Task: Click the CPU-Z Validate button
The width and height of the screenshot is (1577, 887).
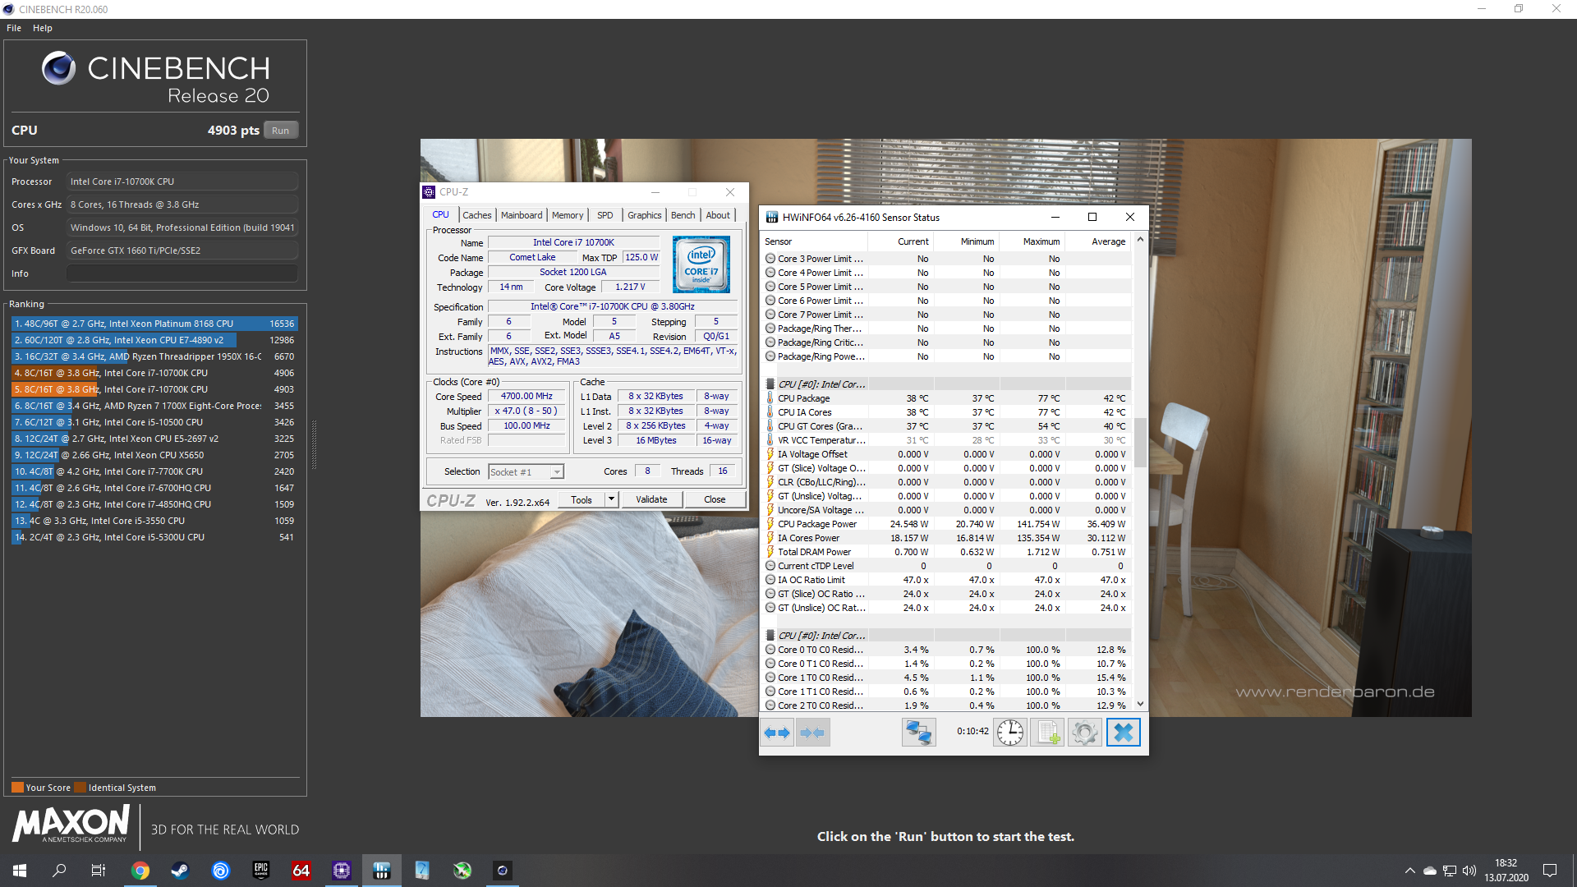Action: pos(651,499)
